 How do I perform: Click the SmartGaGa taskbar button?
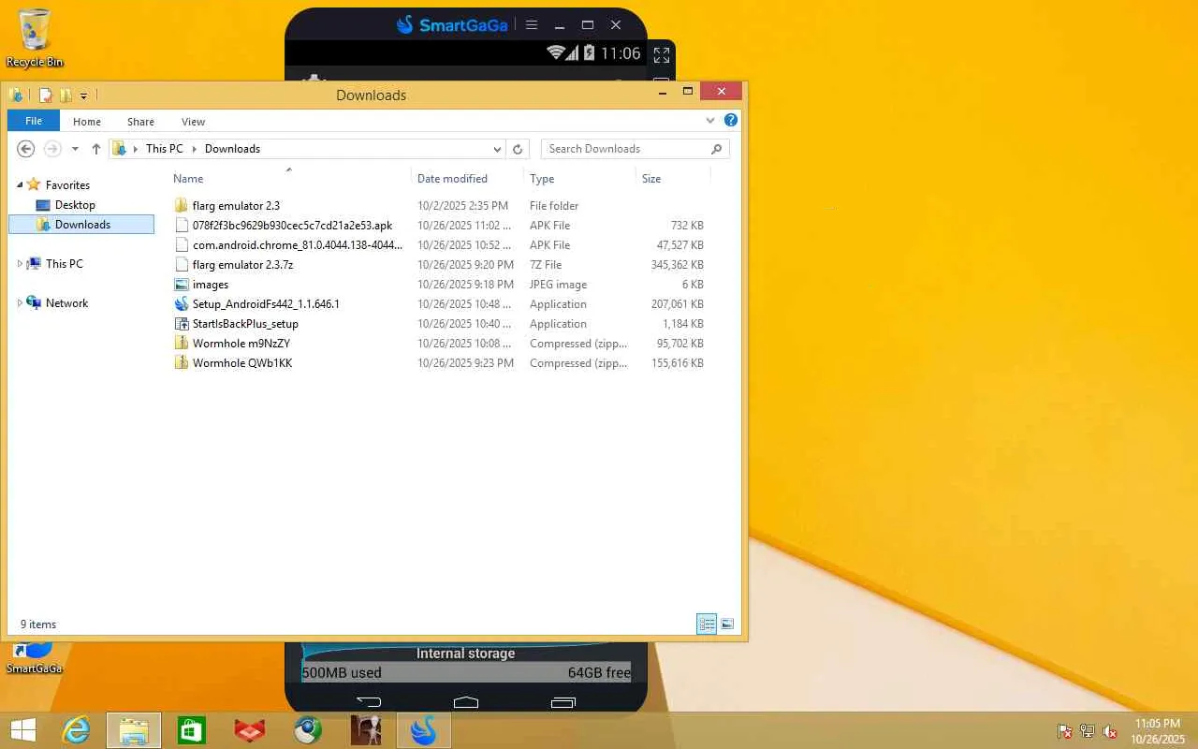(x=424, y=730)
